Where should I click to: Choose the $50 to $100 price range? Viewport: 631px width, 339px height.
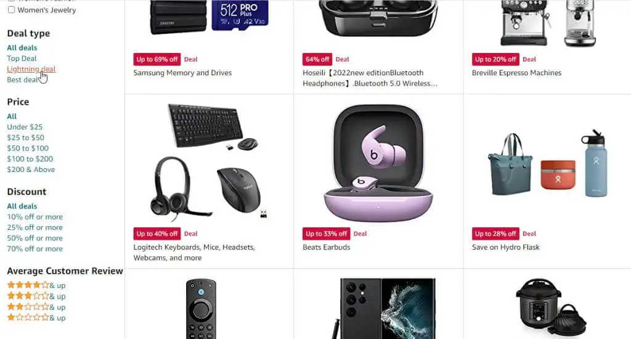pyautogui.click(x=28, y=148)
